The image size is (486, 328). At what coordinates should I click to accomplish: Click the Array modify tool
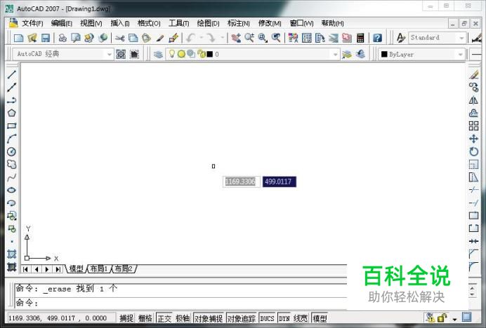click(473, 126)
